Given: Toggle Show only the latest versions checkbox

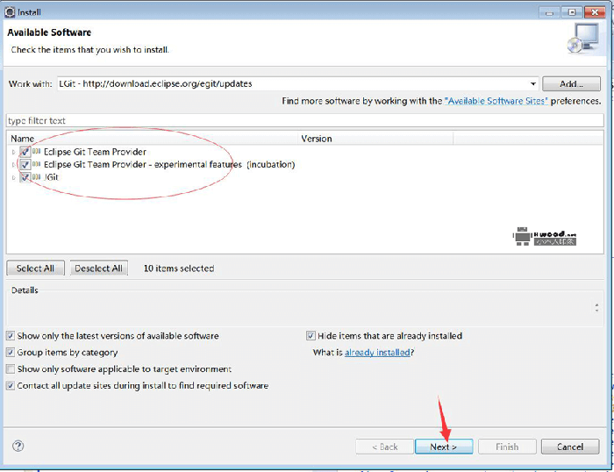Looking at the screenshot, I should tap(11, 336).
